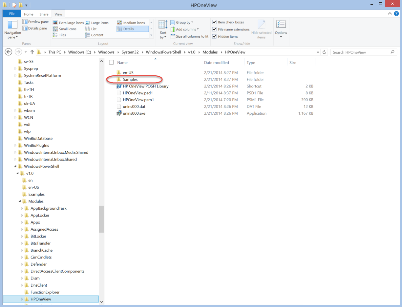This screenshot has width=402, height=307.
Task: Open the Group by dropdown
Action: click(x=182, y=22)
